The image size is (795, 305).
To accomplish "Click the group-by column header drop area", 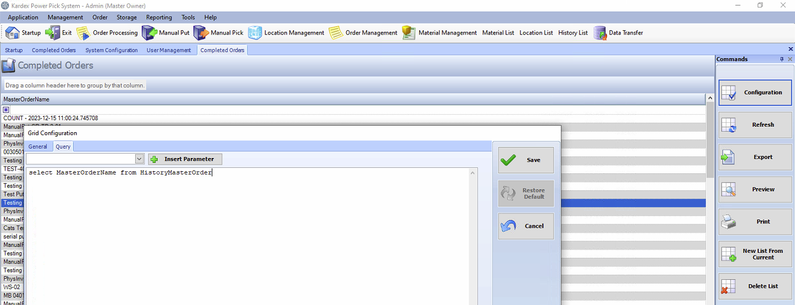I will click(x=75, y=86).
